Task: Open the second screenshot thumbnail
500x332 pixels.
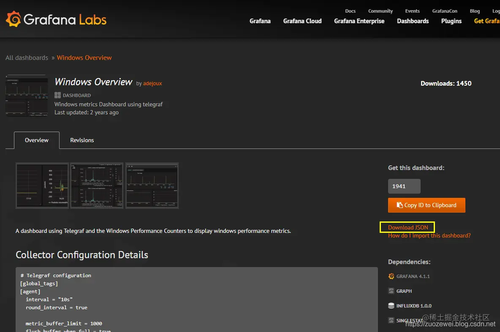Action: pyautogui.click(x=97, y=186)
